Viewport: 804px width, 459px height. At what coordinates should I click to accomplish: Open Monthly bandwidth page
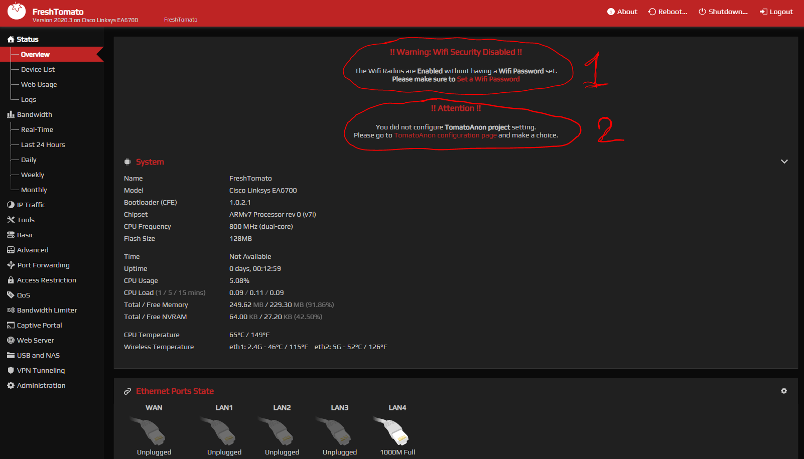point(34,190)
